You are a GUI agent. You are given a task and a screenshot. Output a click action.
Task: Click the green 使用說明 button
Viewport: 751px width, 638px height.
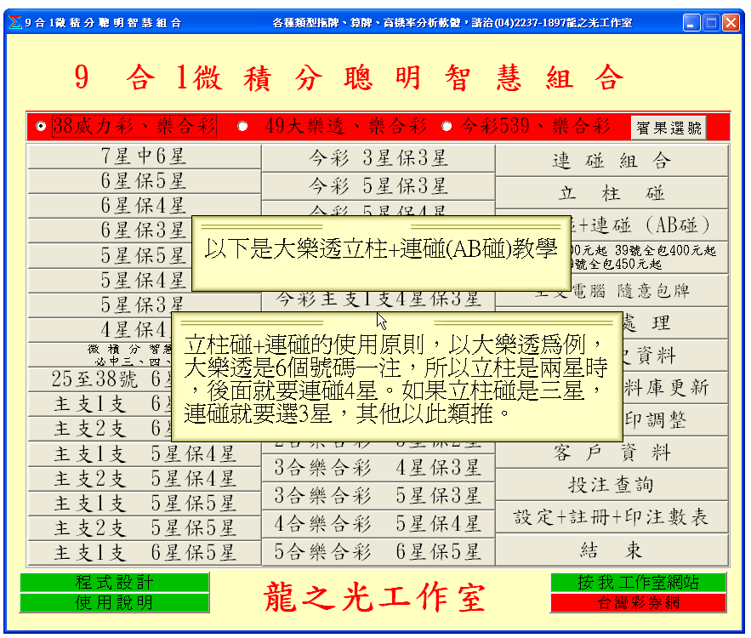[x=115, y=603]
